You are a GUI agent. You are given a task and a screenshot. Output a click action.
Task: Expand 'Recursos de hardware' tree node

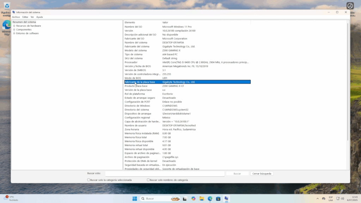14,26
